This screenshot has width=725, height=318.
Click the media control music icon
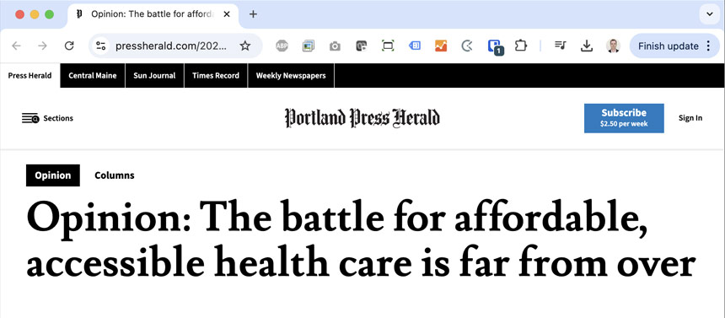pos(561,46)
